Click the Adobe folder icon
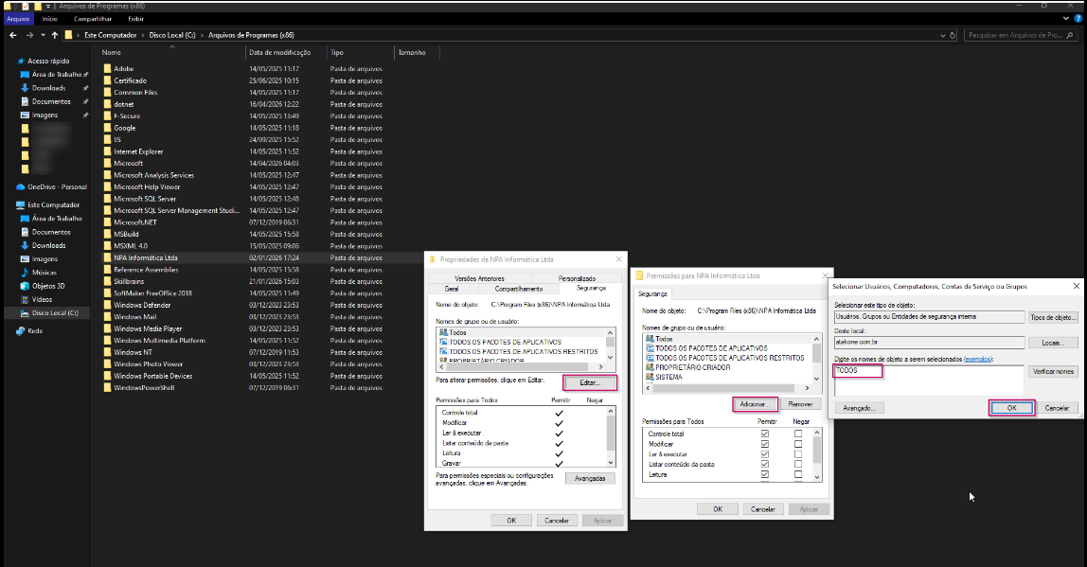1087x567 pixels. coord(107,68)
